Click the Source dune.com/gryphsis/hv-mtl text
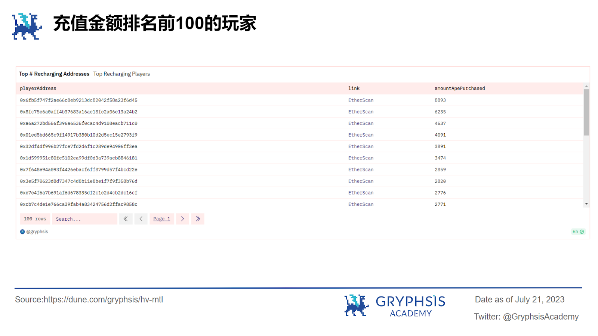 click(89, 300)
